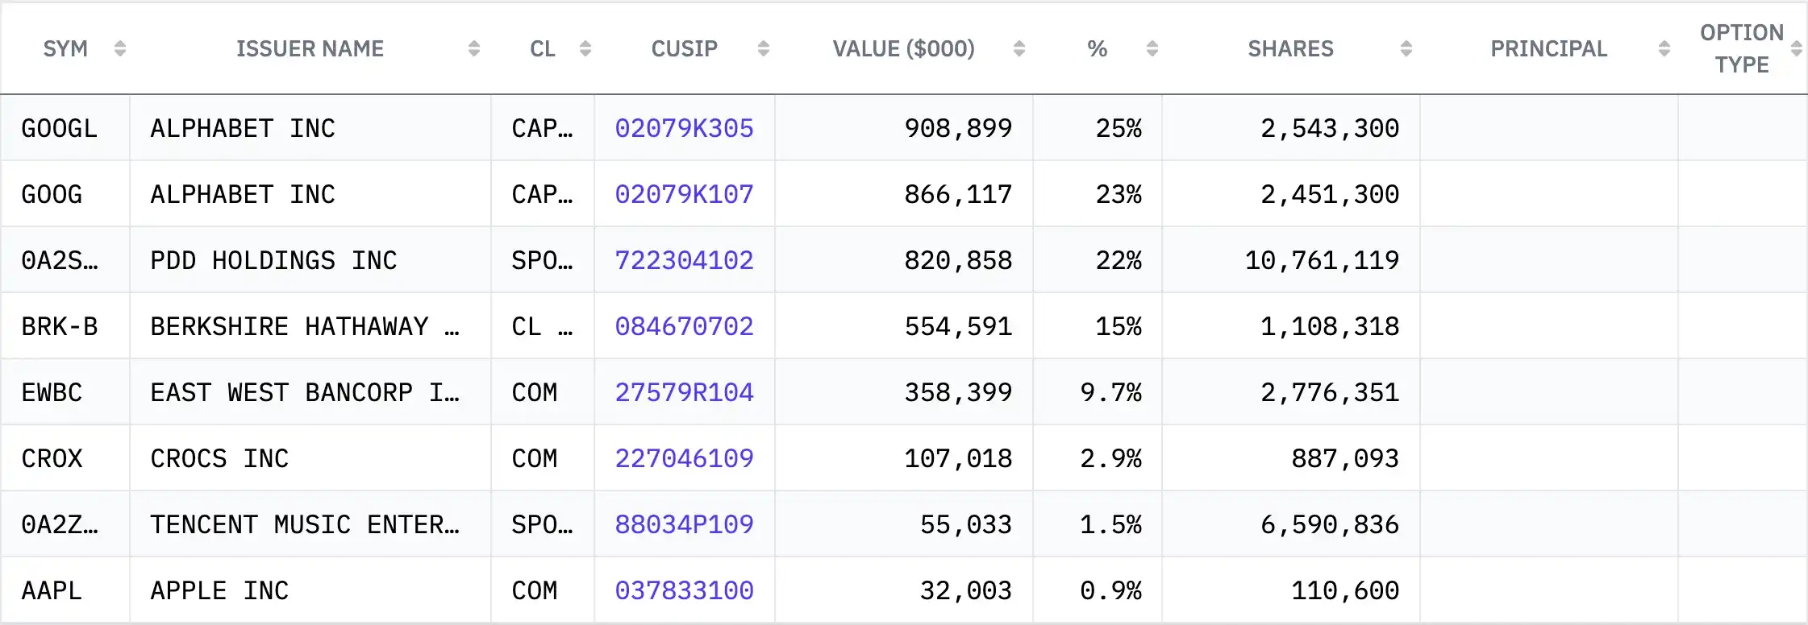Select the ALPHABET INC cell for GOOGL

[x=310, y=128]
